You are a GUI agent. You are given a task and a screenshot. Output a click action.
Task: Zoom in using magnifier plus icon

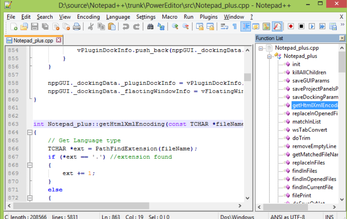pos(175,27)
